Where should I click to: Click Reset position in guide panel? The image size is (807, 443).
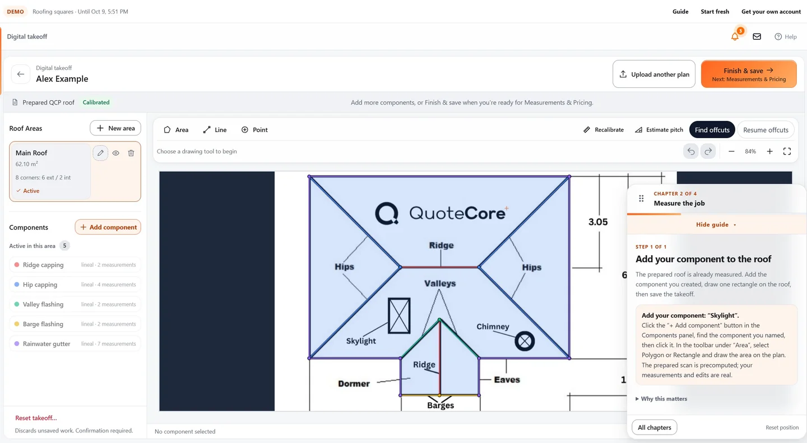(x=782, y=427)
